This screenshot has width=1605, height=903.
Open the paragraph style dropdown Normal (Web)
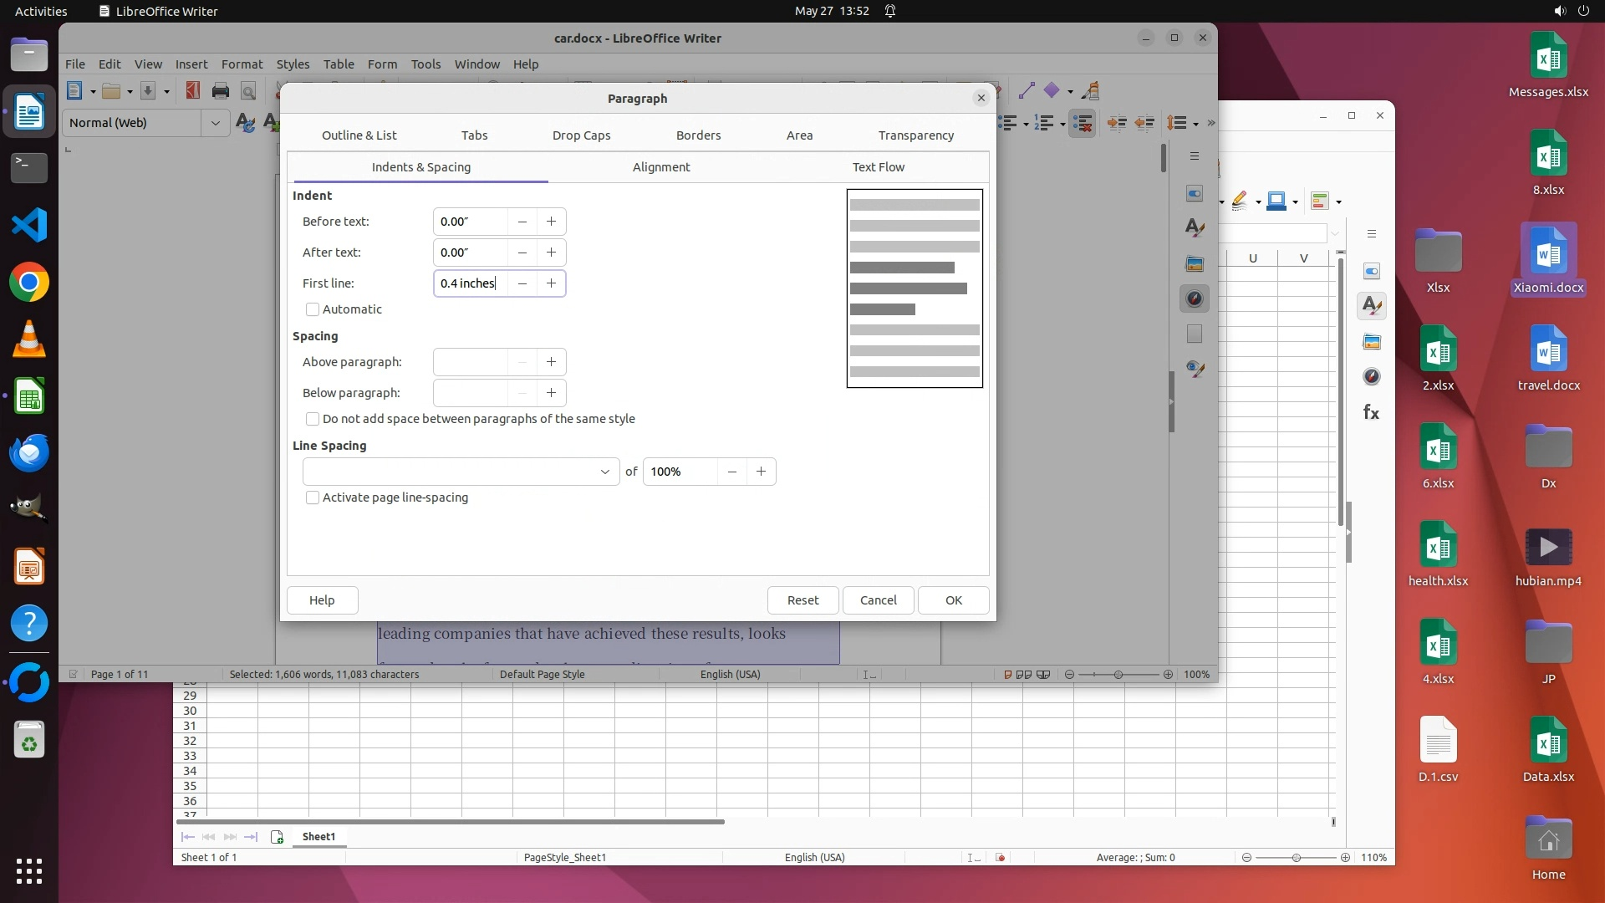click(x=215, y=123)
